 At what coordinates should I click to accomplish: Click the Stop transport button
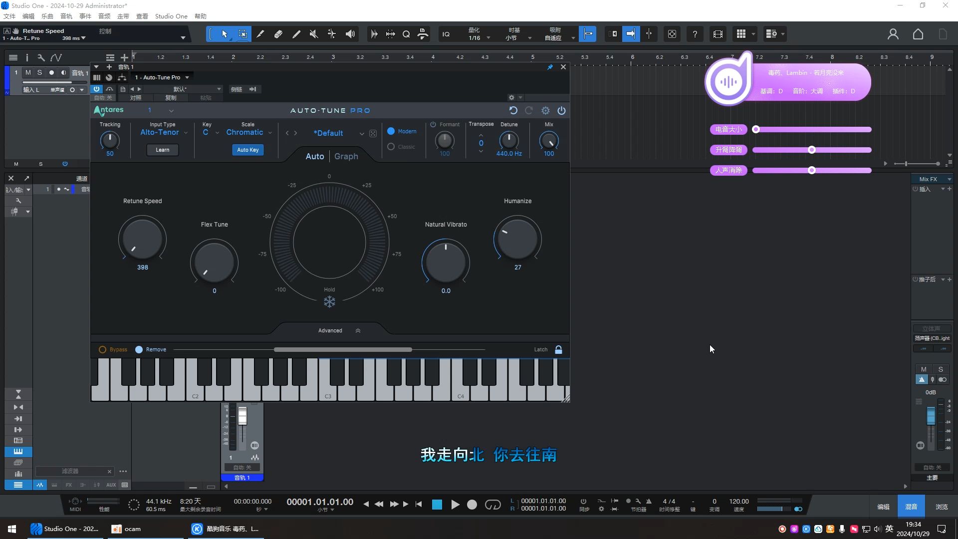pyautogui.click(x=437, y=505)
